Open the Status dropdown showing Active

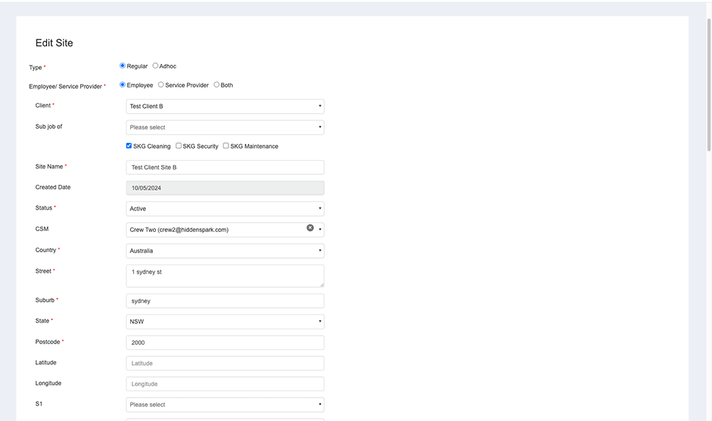pyautogui.click(x=225, y=208)
